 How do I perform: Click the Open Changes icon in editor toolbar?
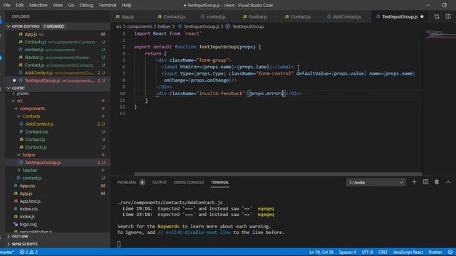point(437,17)
